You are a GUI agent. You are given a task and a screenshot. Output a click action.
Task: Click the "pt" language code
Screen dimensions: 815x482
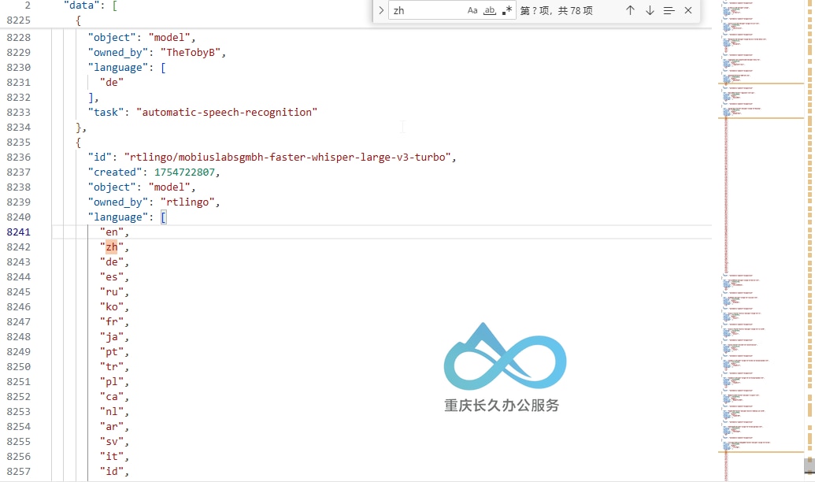[x=112, y=352]
